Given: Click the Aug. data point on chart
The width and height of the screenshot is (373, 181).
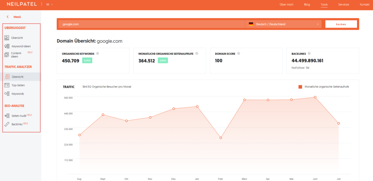Looking at the screenshot, I should [x=79, y=135].
